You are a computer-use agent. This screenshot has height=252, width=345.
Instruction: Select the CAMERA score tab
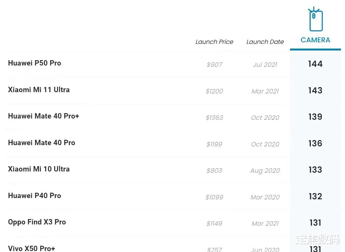pos(315,40)
